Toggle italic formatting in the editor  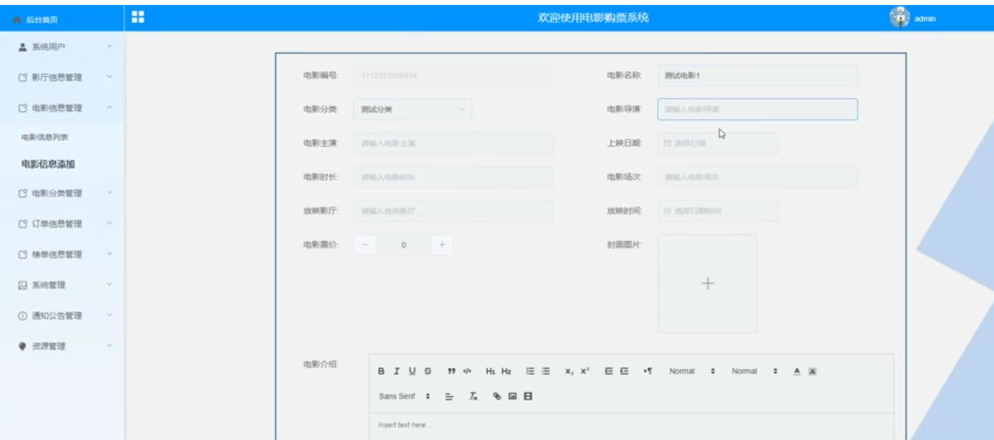pyautogui.click(x=396, y=371)
